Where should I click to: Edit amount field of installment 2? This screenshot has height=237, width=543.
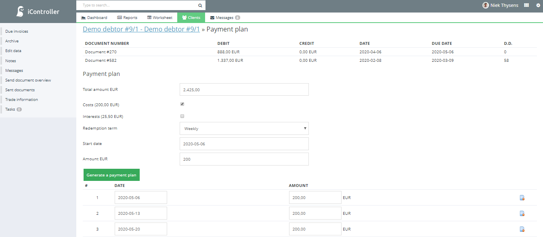point(315,213)
